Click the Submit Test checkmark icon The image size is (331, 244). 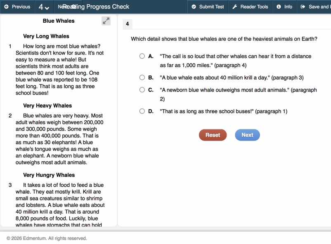click(194, 7)
